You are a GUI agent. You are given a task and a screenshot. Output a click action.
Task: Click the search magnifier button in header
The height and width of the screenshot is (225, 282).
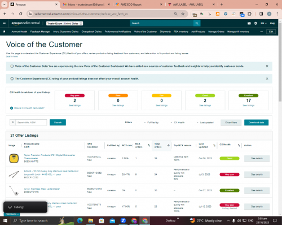[x=197, y=23]
